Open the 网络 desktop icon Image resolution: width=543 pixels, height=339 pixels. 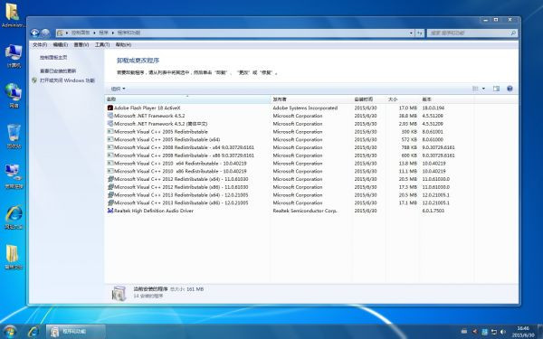tap(14, 96)
